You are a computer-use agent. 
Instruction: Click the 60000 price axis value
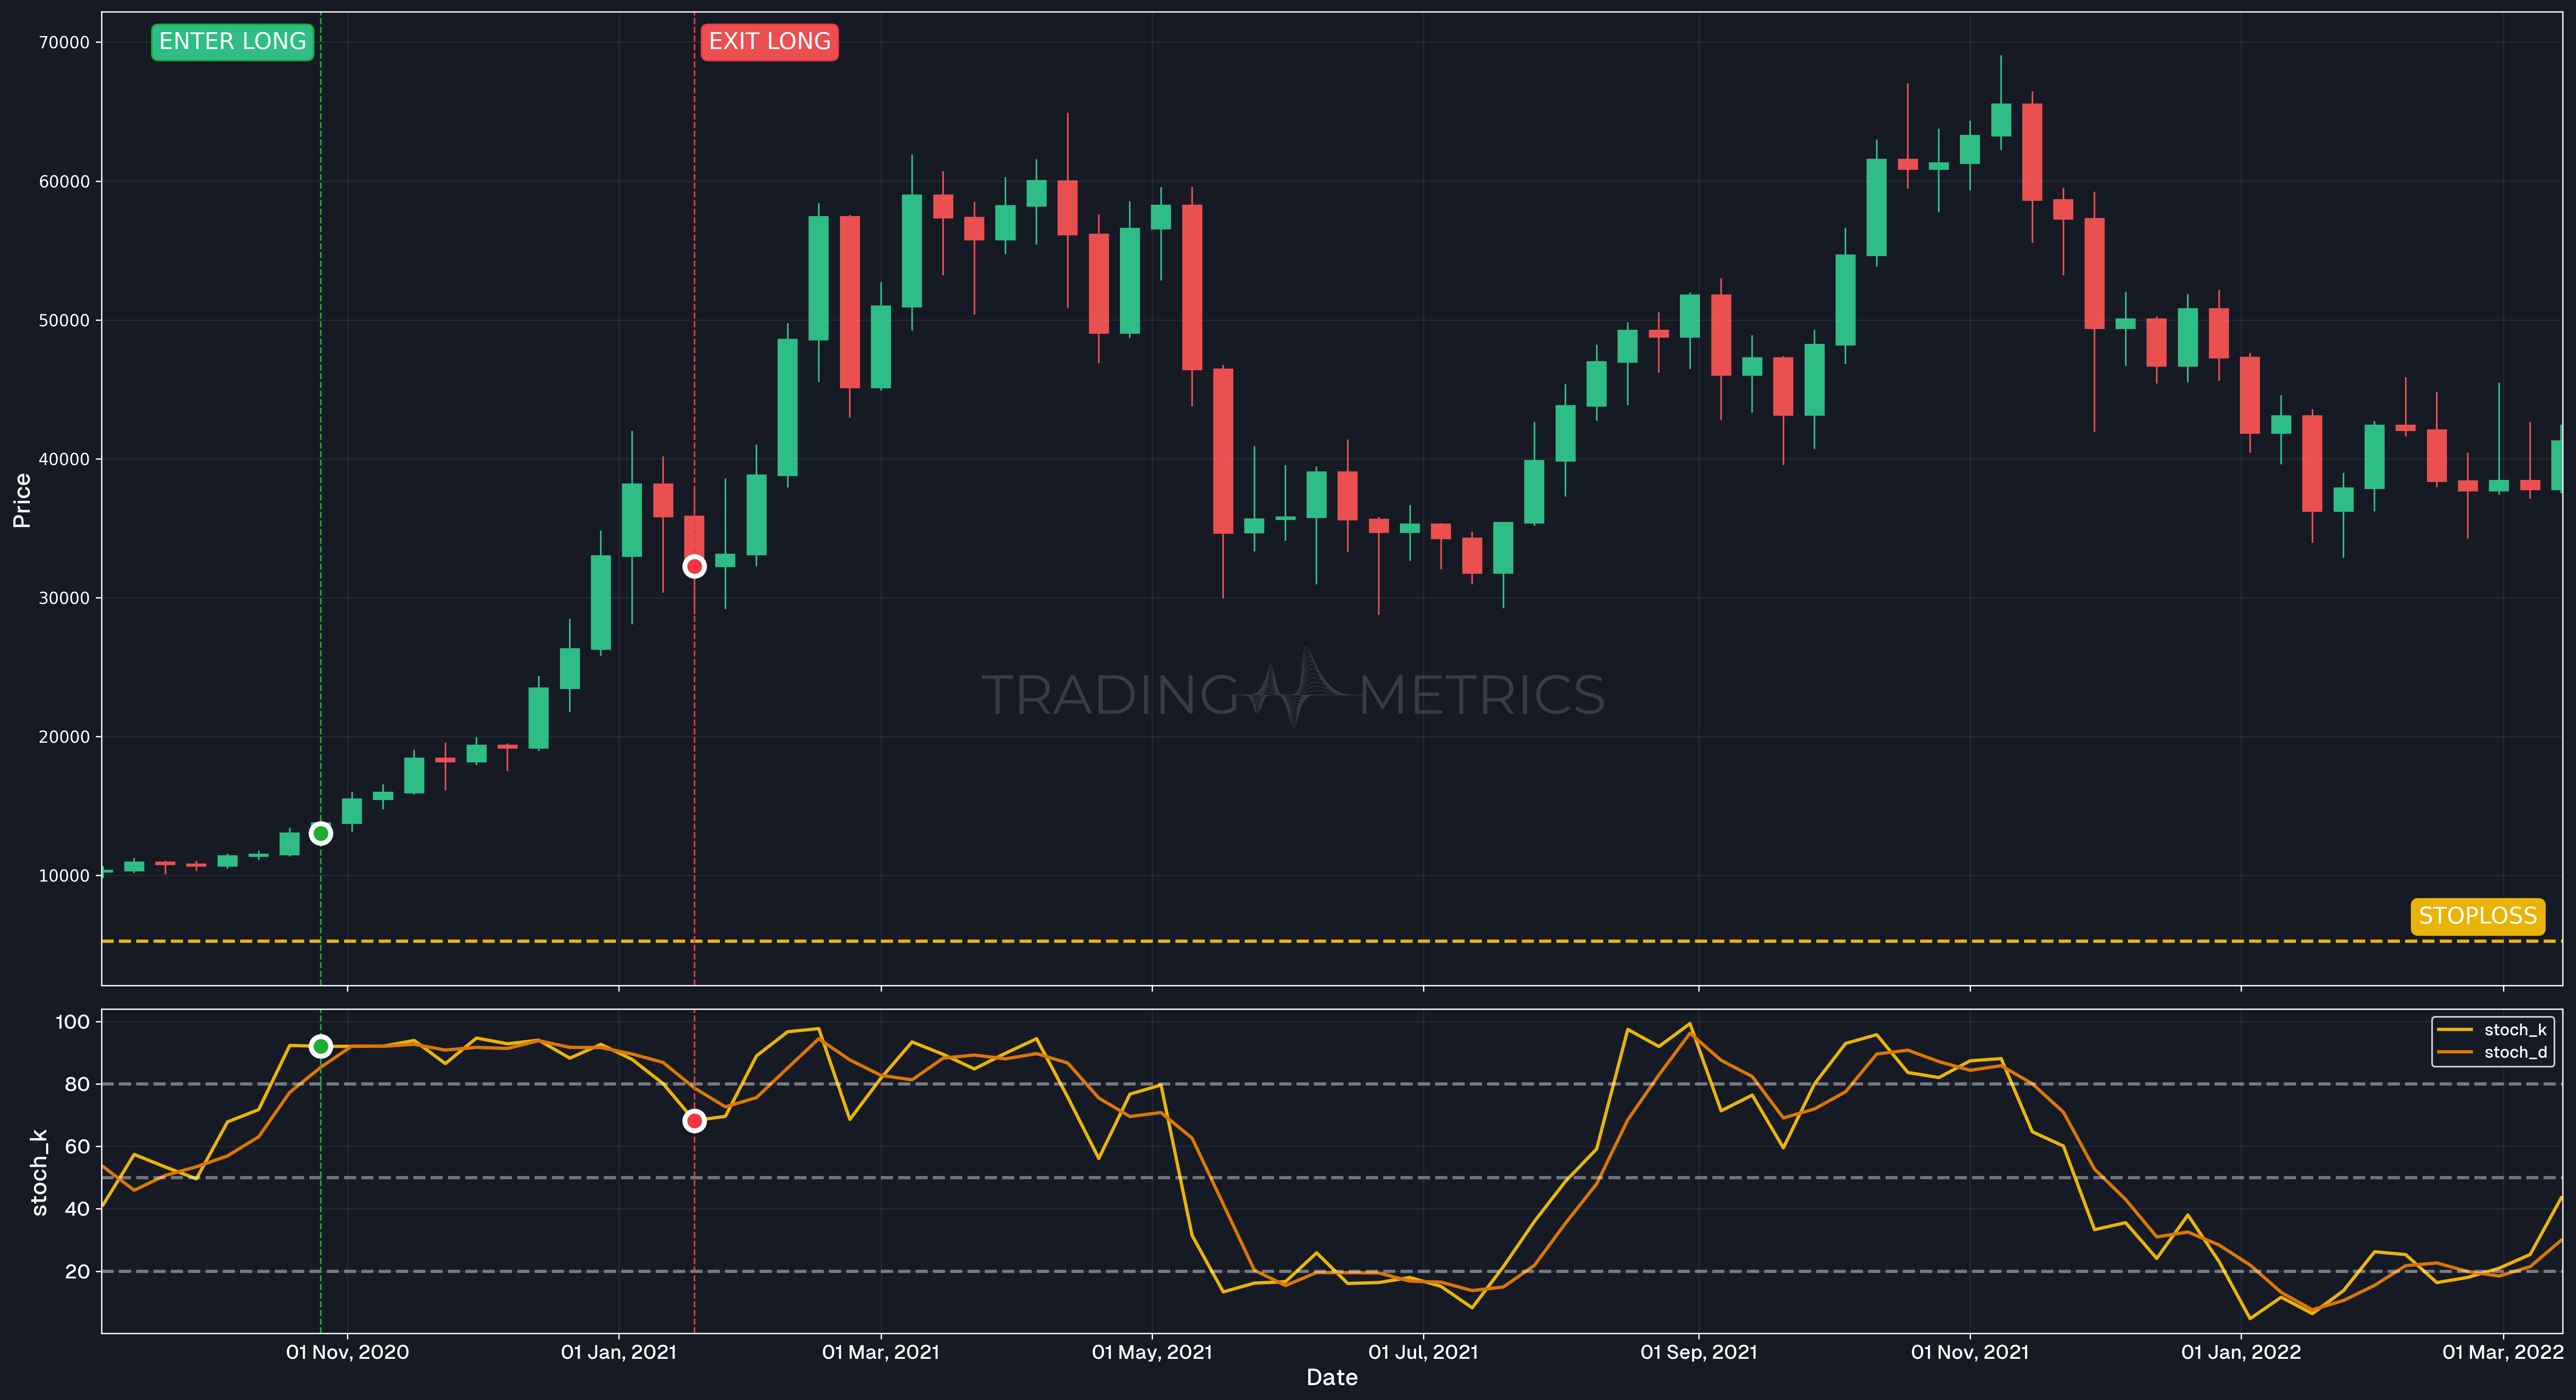(64, 181)
